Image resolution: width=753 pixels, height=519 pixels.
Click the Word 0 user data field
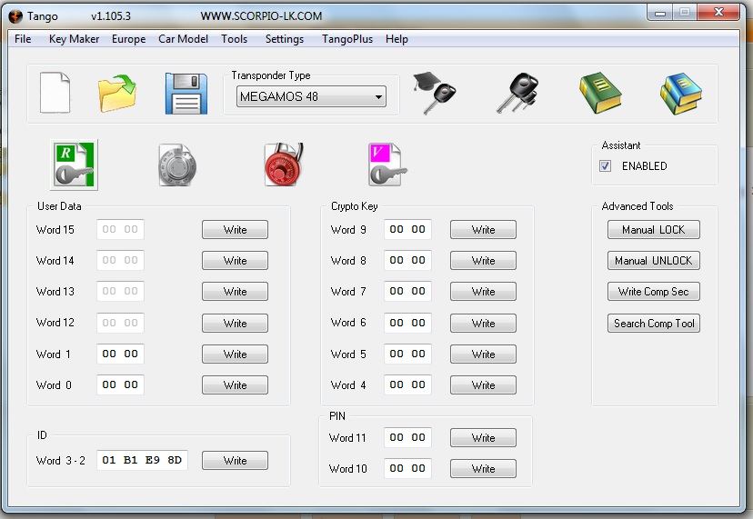click(x=120, y=384)
